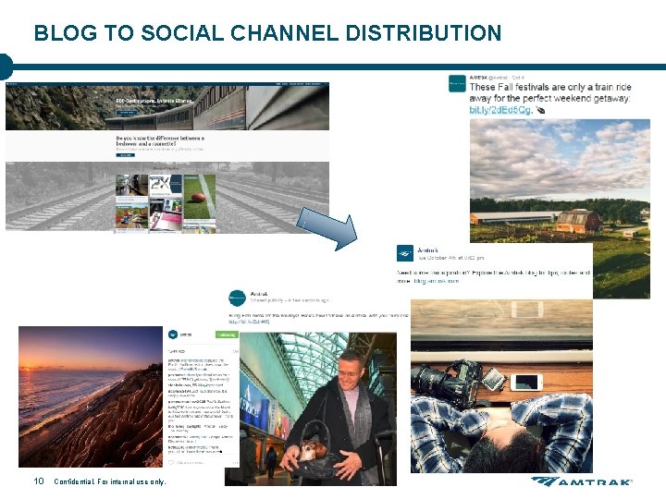Image resolution: width=666 pixels, height=499 pixels.
Task: Click the photo of man with dog in bag
Action: 311,409
